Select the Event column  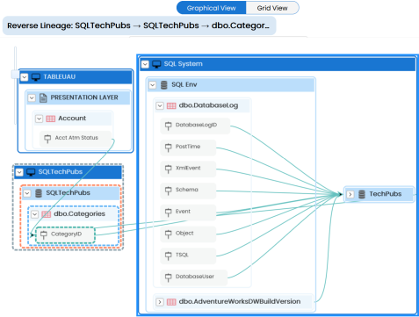(188, 213)
